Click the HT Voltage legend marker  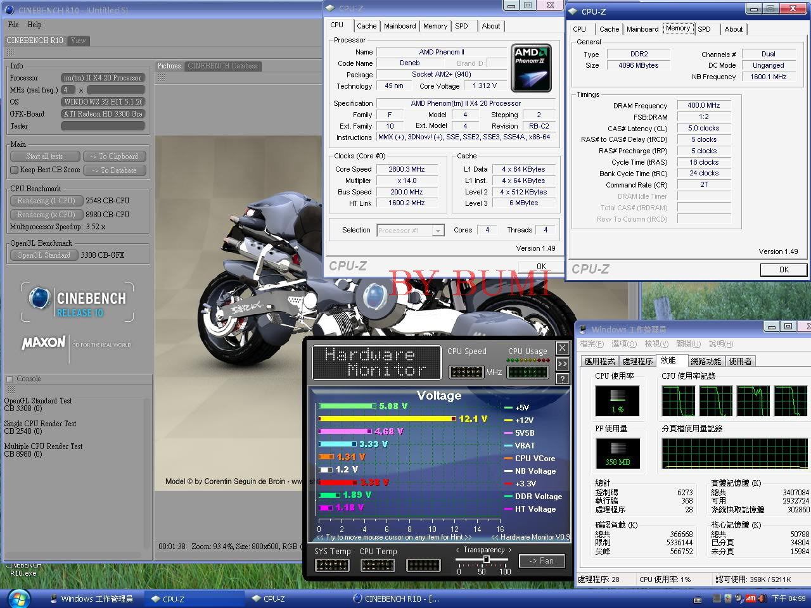[508, 509]
